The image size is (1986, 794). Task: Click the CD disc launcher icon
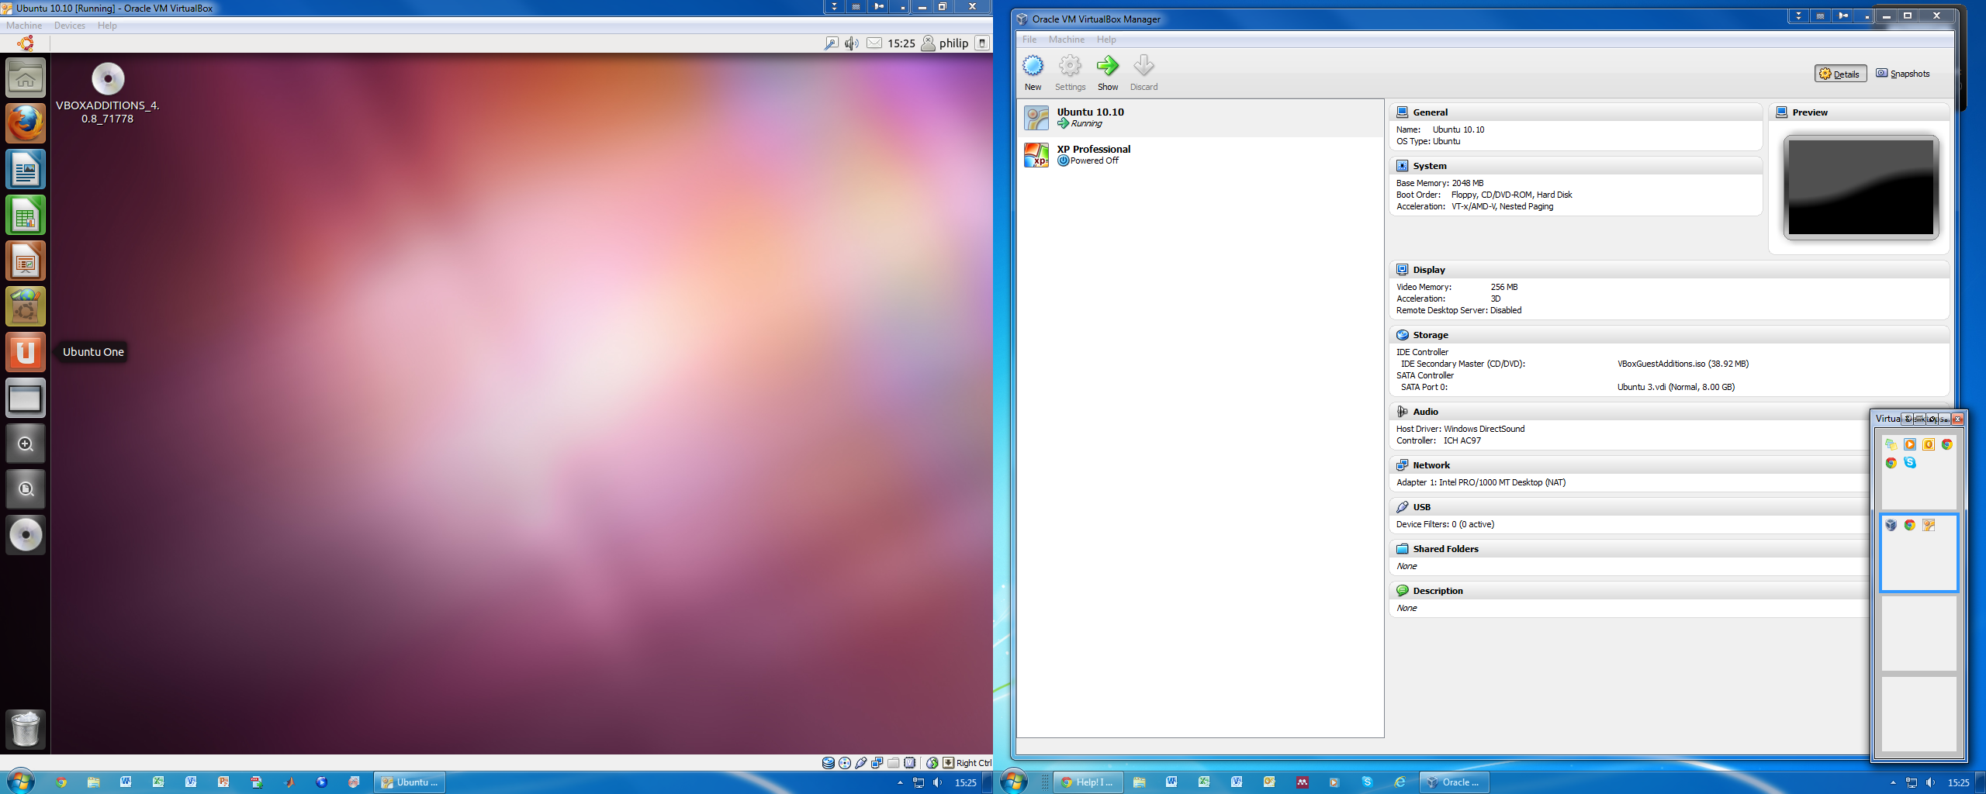(x=26, y=535)
